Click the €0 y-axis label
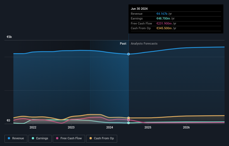Image resolution: width=229 pixels, height=146 pixels. pos(8,120)
